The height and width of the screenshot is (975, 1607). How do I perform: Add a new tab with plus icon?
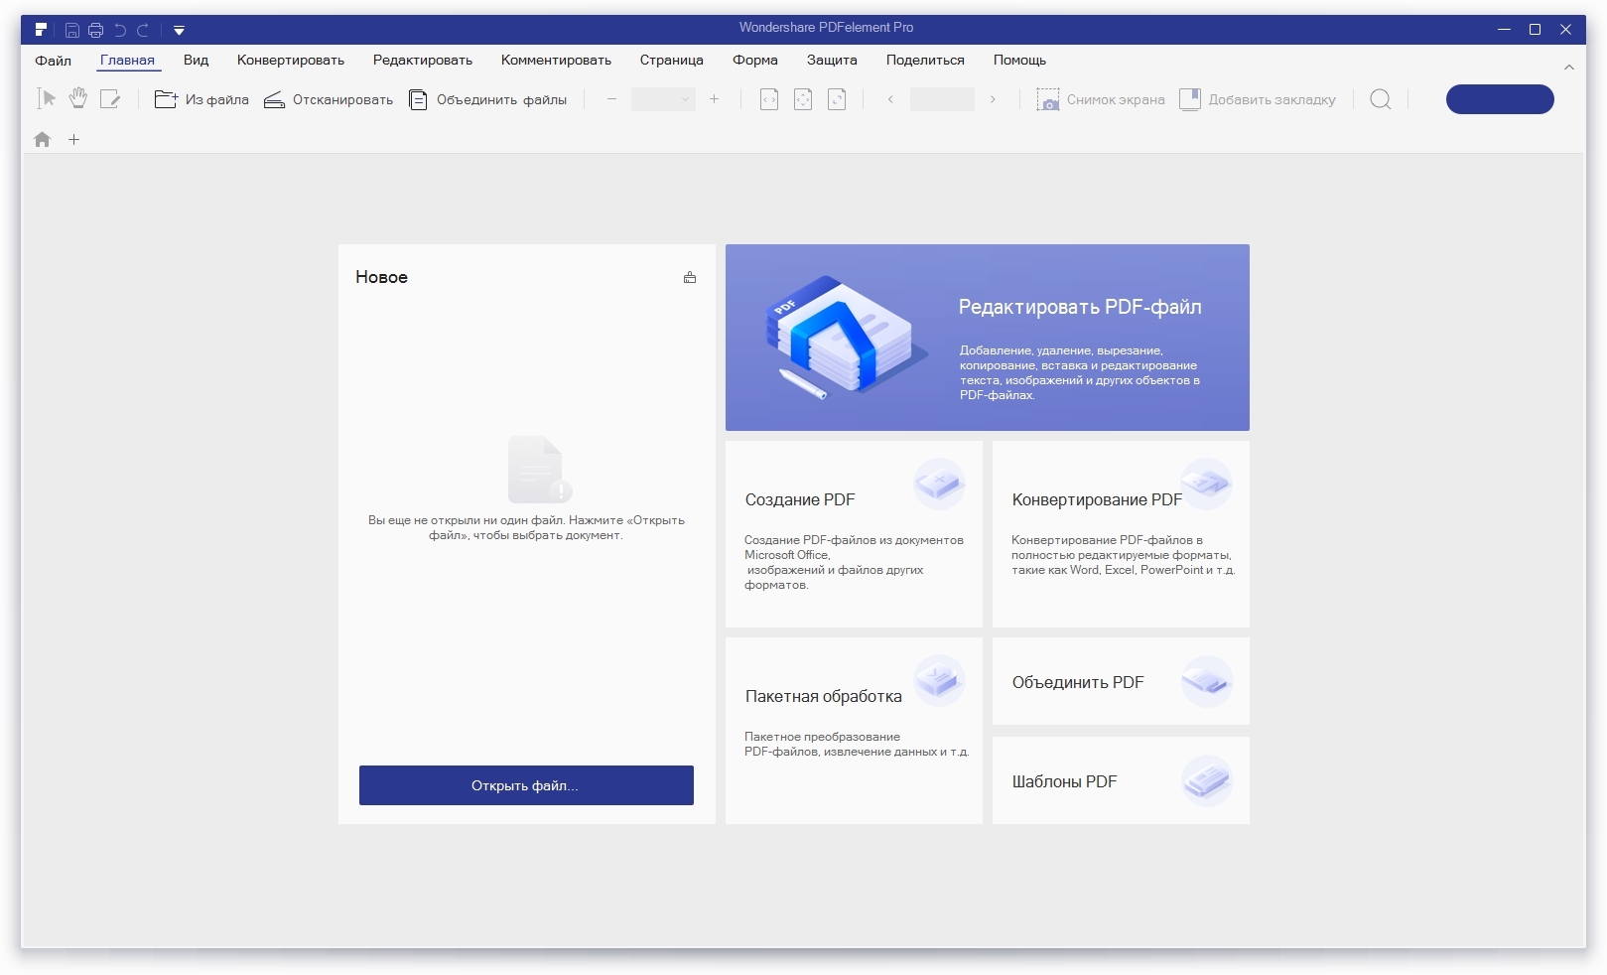[73, 140]
